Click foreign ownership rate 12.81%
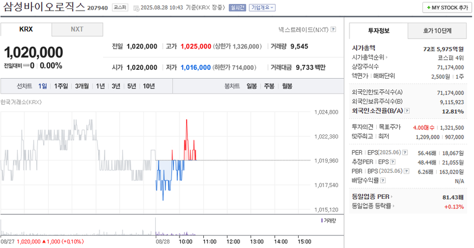 453,111
